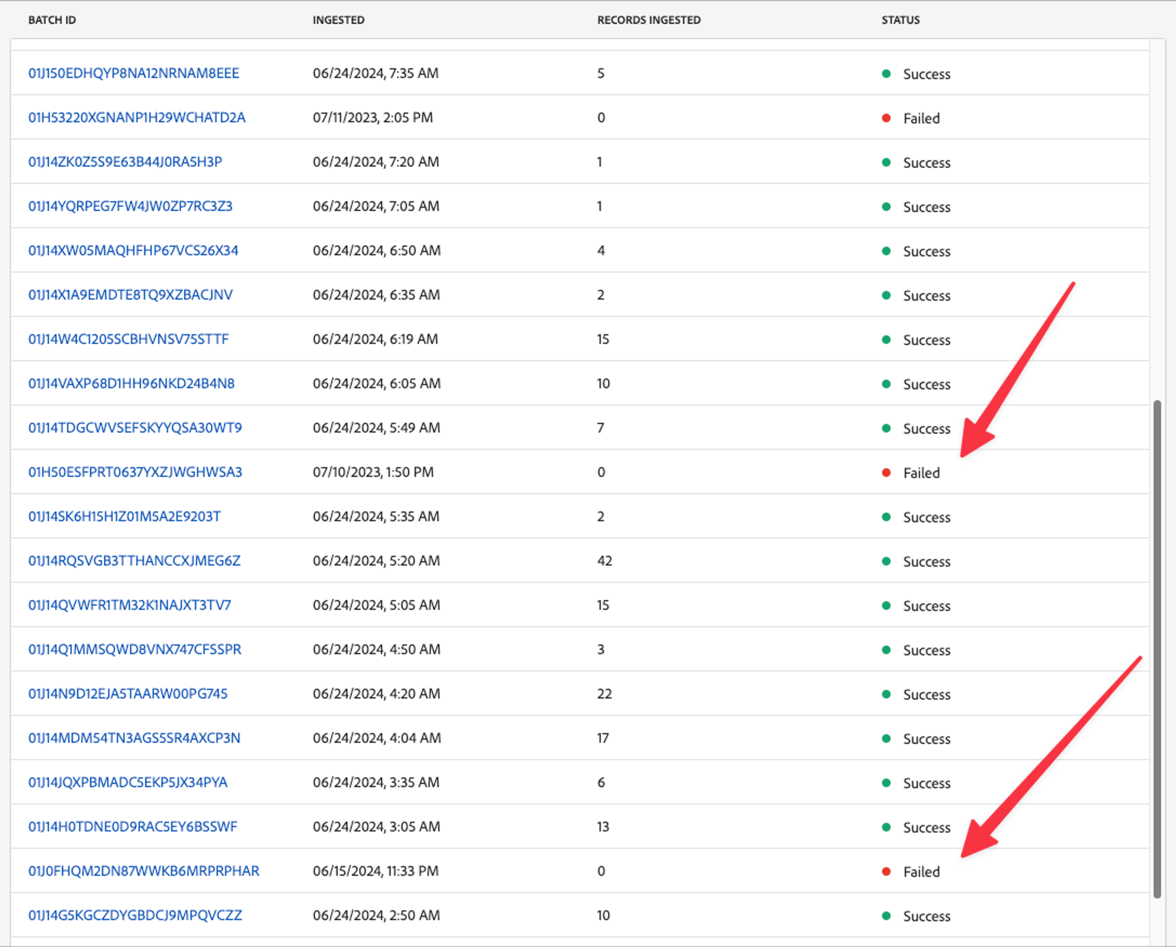Click batch 01J14RQSVGB3TTHANCCXJMEG6Z with 42 records
The height and width of the screenshot is (947, 1176).
pos(134,560)
